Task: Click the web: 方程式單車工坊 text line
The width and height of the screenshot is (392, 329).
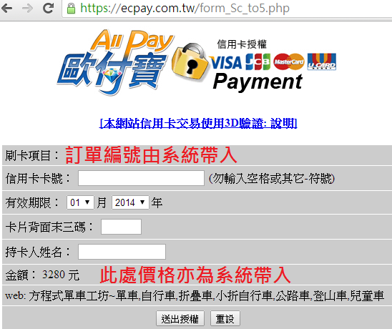Action: pyautogui.click(x=195, y=296)
